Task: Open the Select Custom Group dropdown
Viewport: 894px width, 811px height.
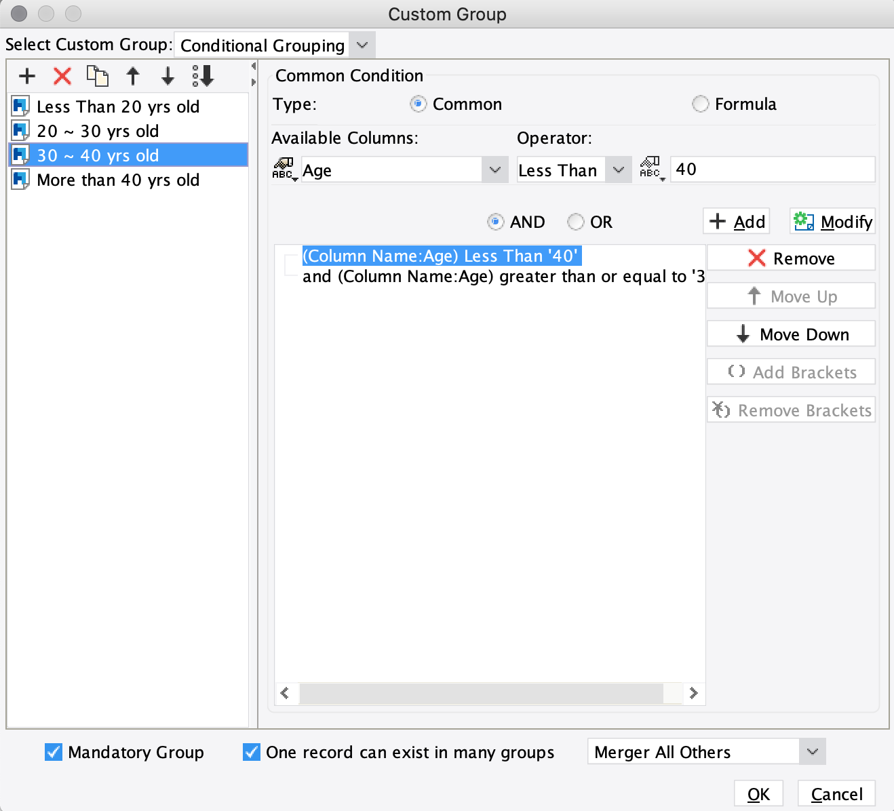Action: (362, 44)
